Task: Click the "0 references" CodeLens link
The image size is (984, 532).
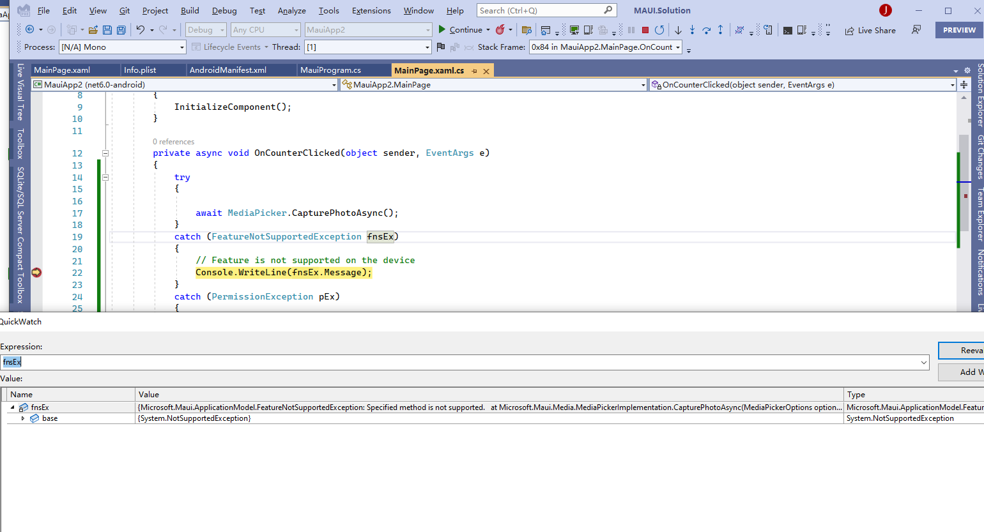Action: [x=173, y=142]
